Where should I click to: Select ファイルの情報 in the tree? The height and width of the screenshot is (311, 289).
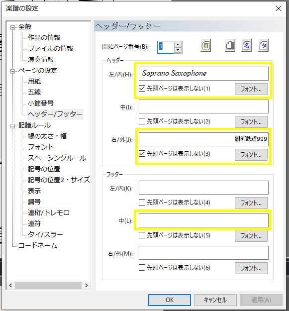[x=51, y=48]
